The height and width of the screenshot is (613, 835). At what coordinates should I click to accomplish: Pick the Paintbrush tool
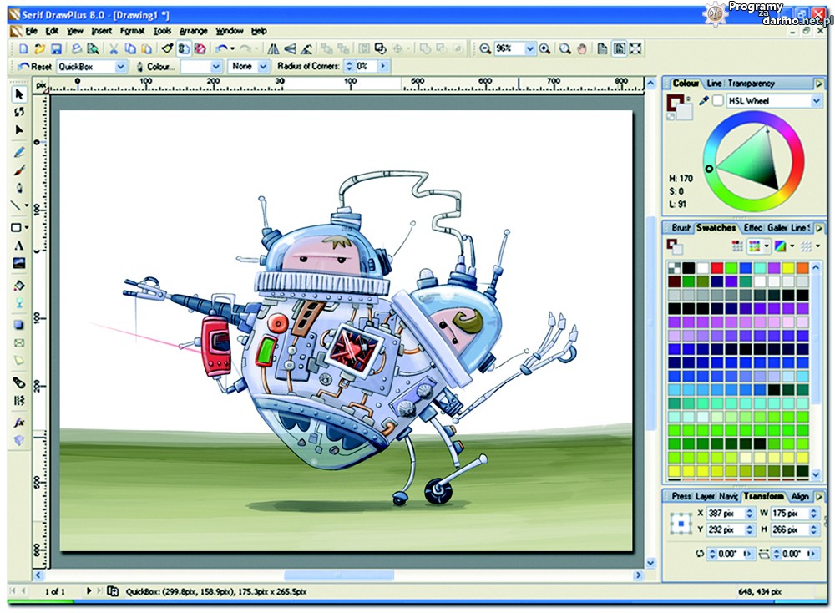pos(18,170)
